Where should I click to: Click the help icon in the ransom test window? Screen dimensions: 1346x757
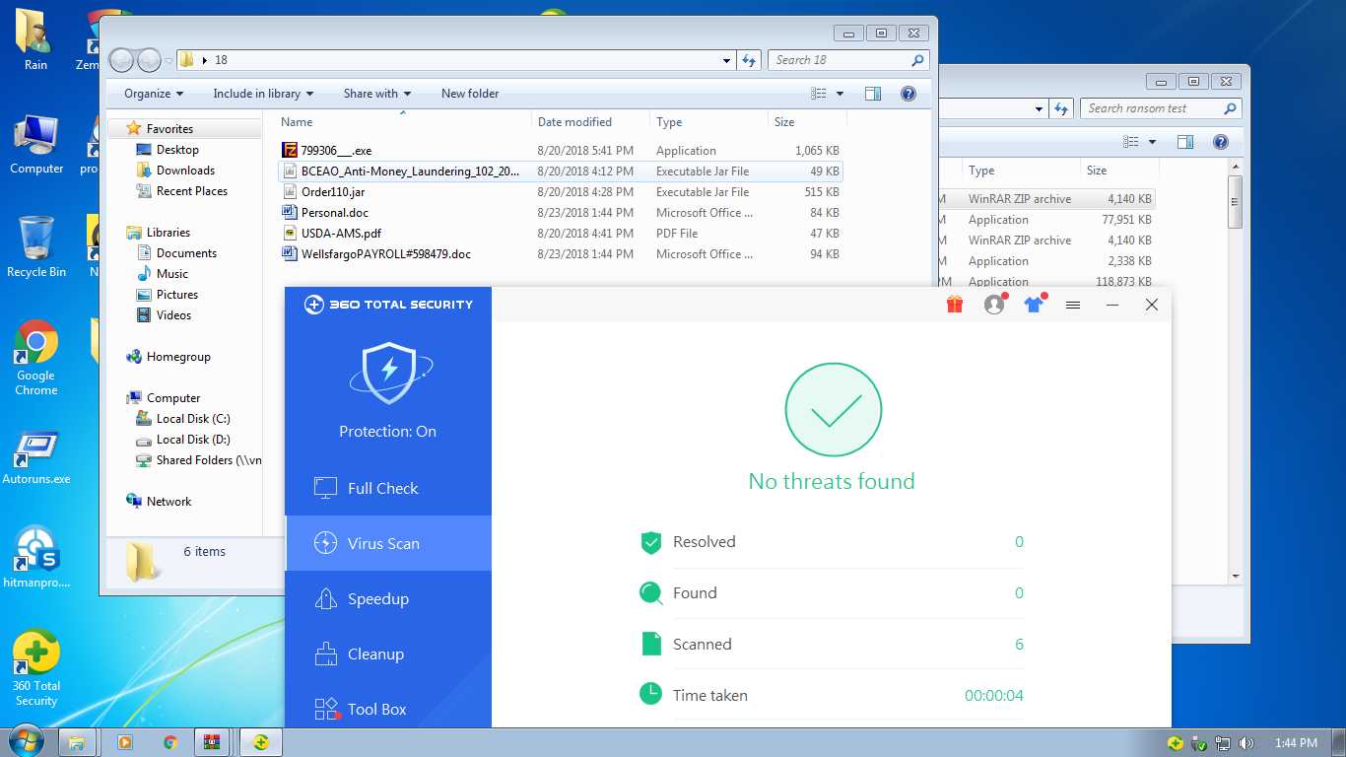point(1221,142)
